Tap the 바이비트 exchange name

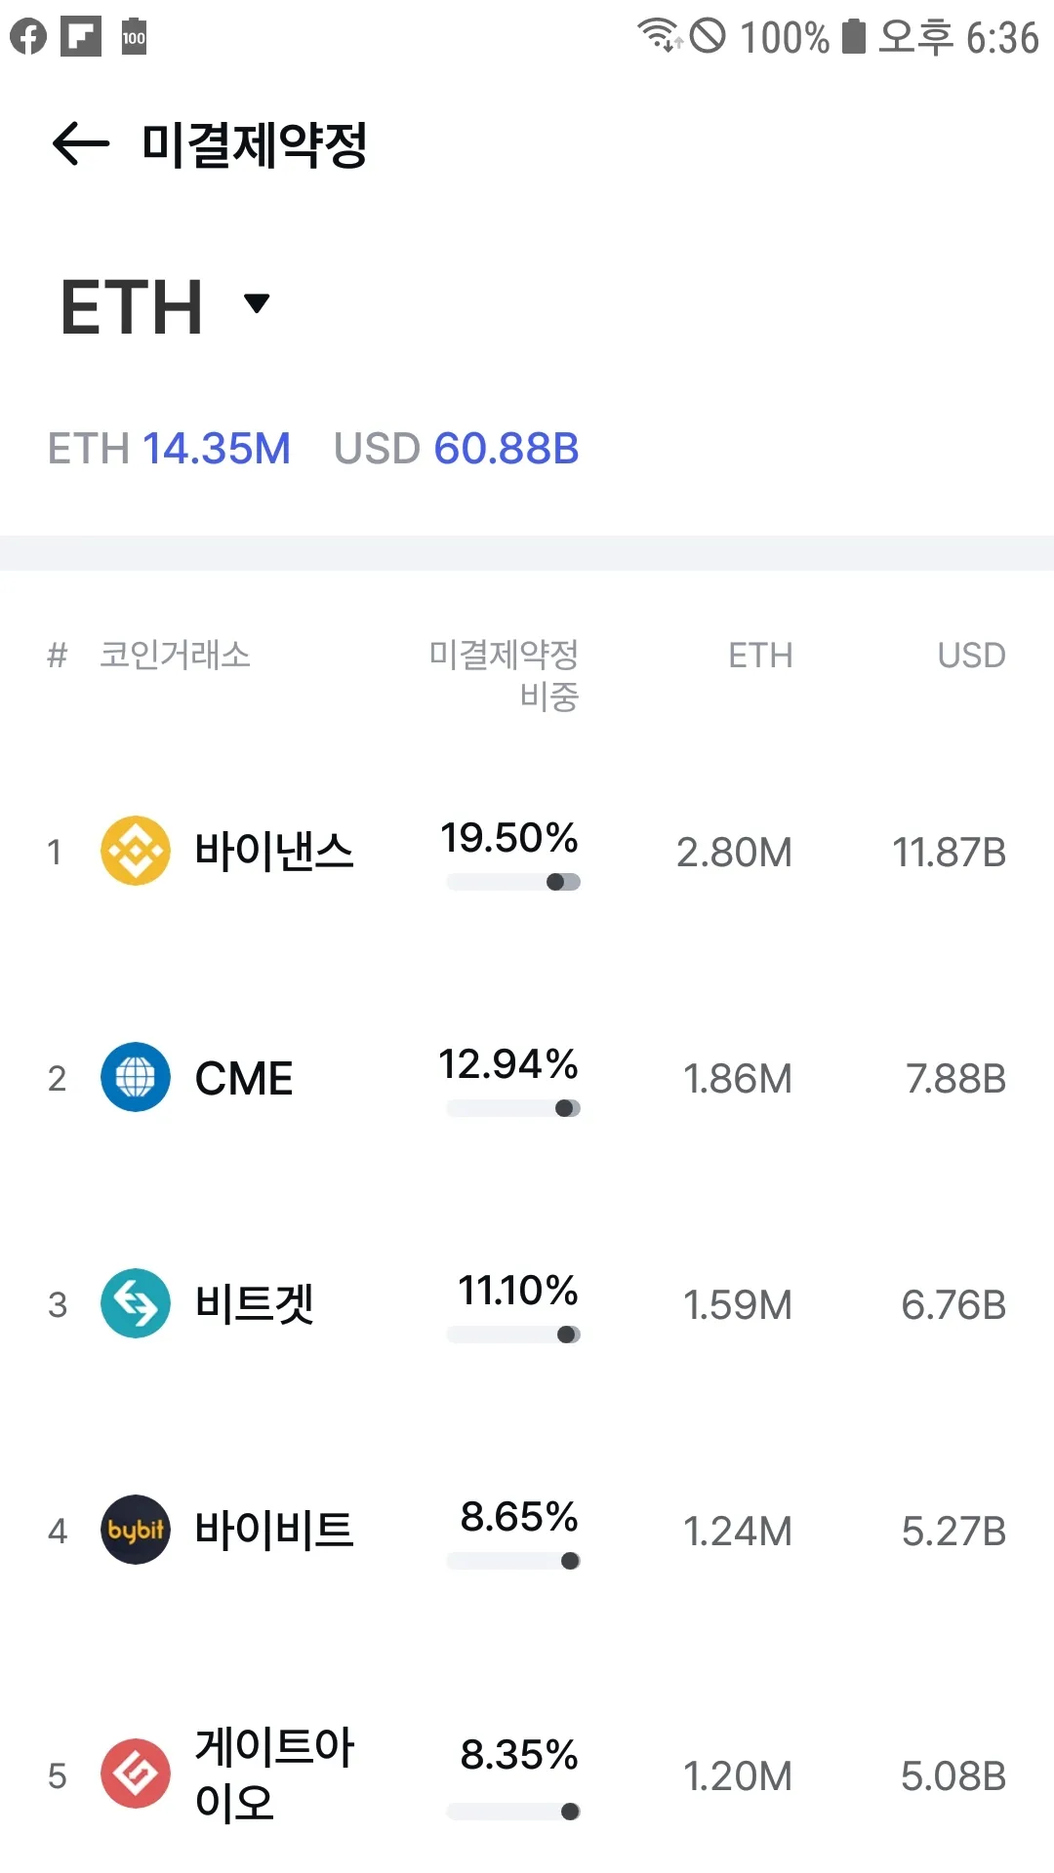(274, 1530)
